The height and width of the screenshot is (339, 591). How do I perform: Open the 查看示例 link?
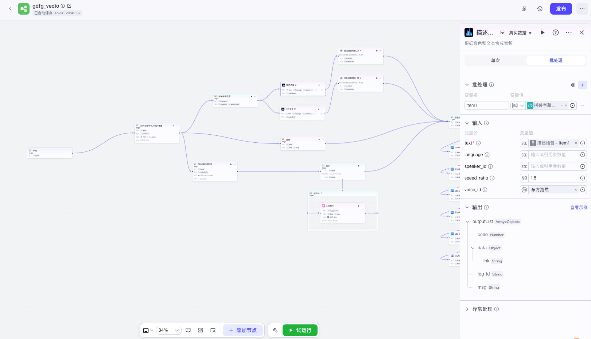point(579,208)
